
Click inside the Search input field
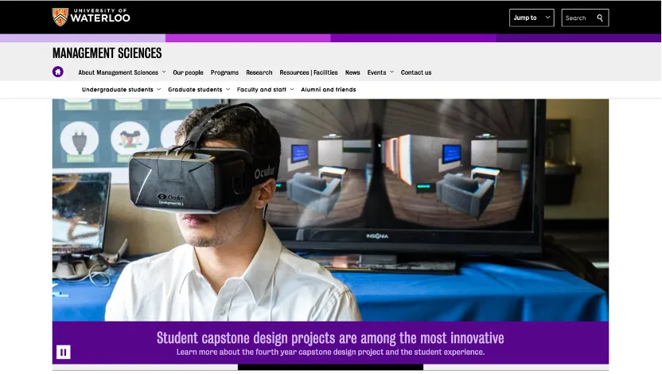click(x=577, y=18)
